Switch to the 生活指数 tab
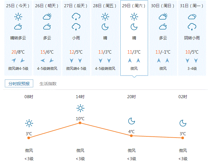 pos(48,84)
